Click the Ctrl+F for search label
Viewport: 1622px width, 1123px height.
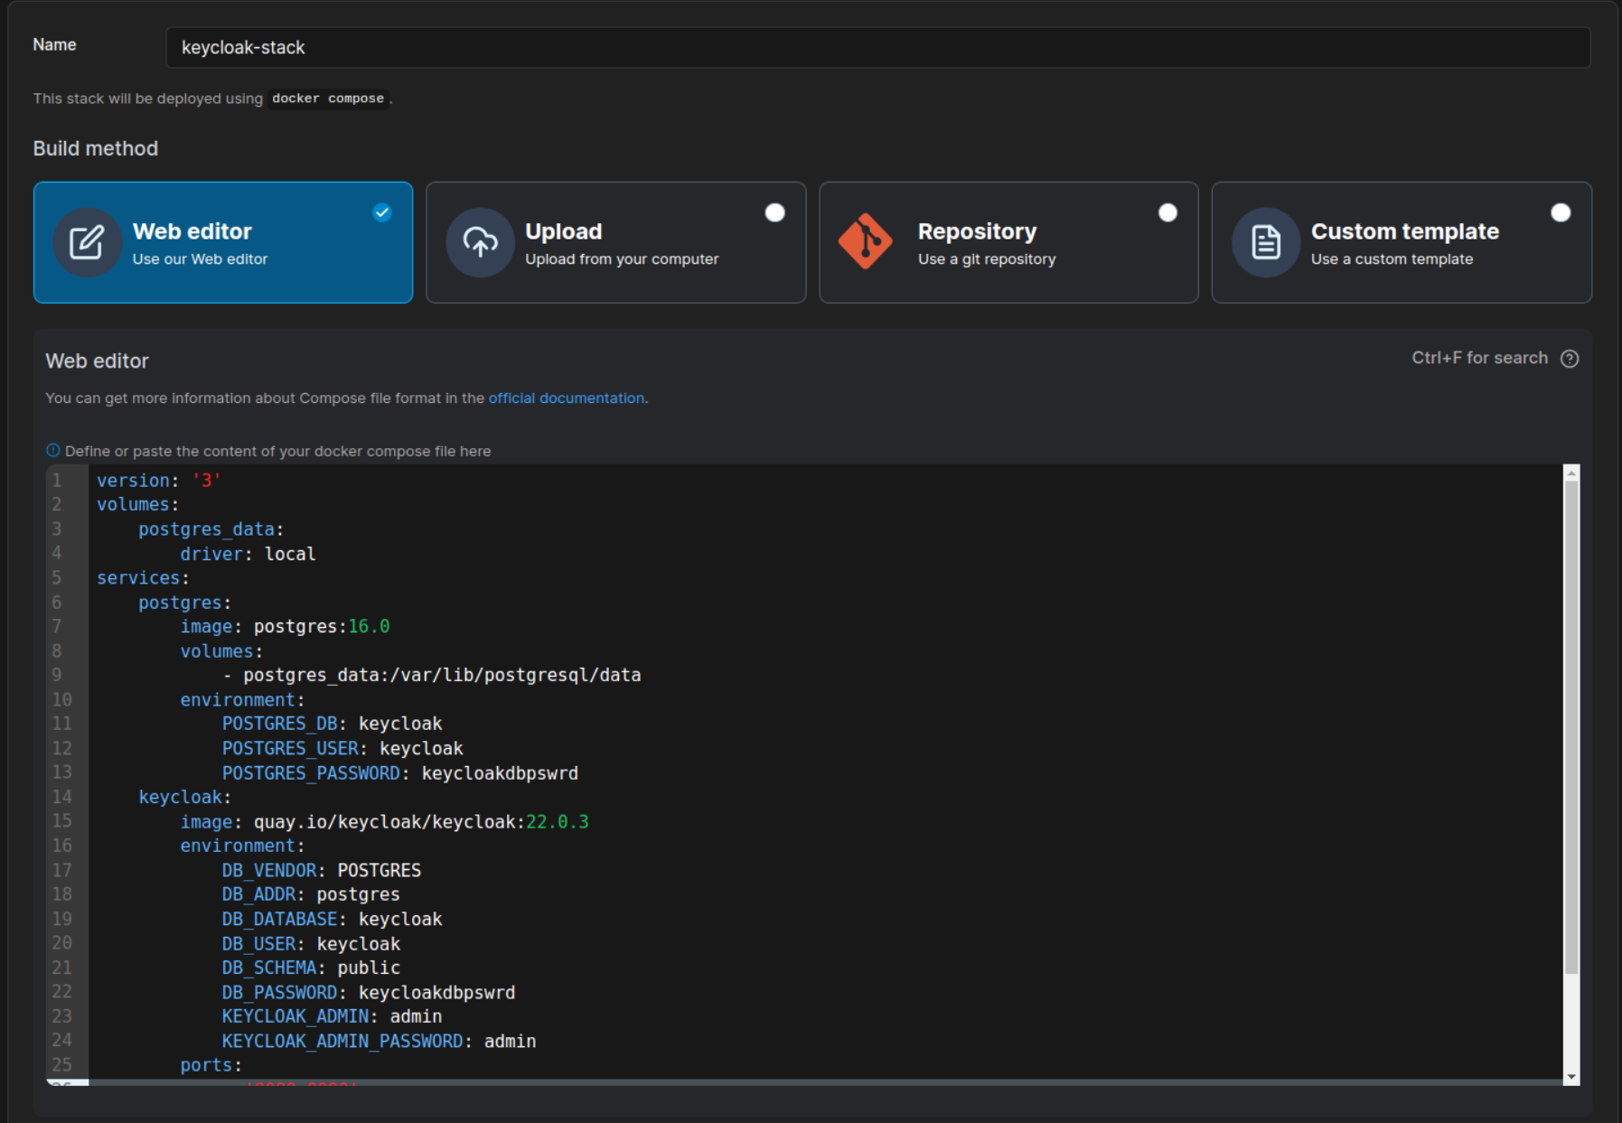coord(1482,358)
